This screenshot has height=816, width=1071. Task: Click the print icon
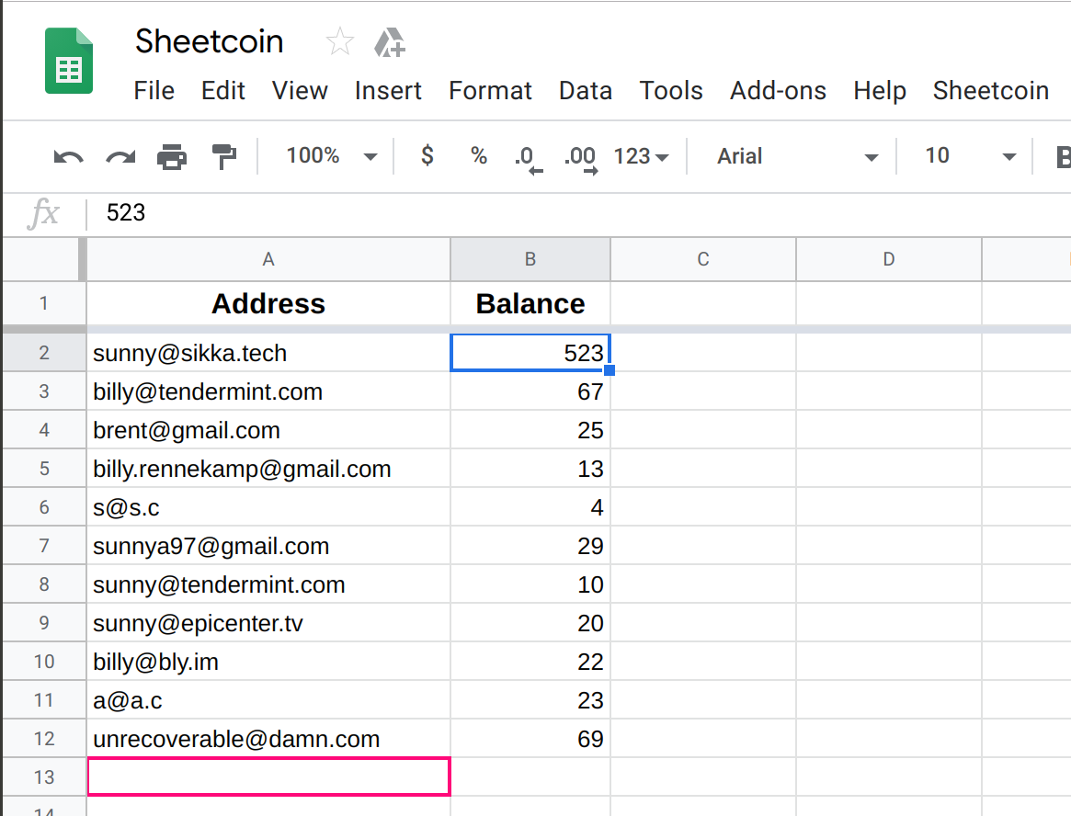click(x=171, y=157)
